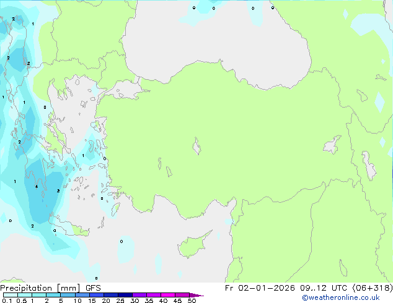
Task: Select the legend swatch between 5 and 10
Action: (68, 295)
